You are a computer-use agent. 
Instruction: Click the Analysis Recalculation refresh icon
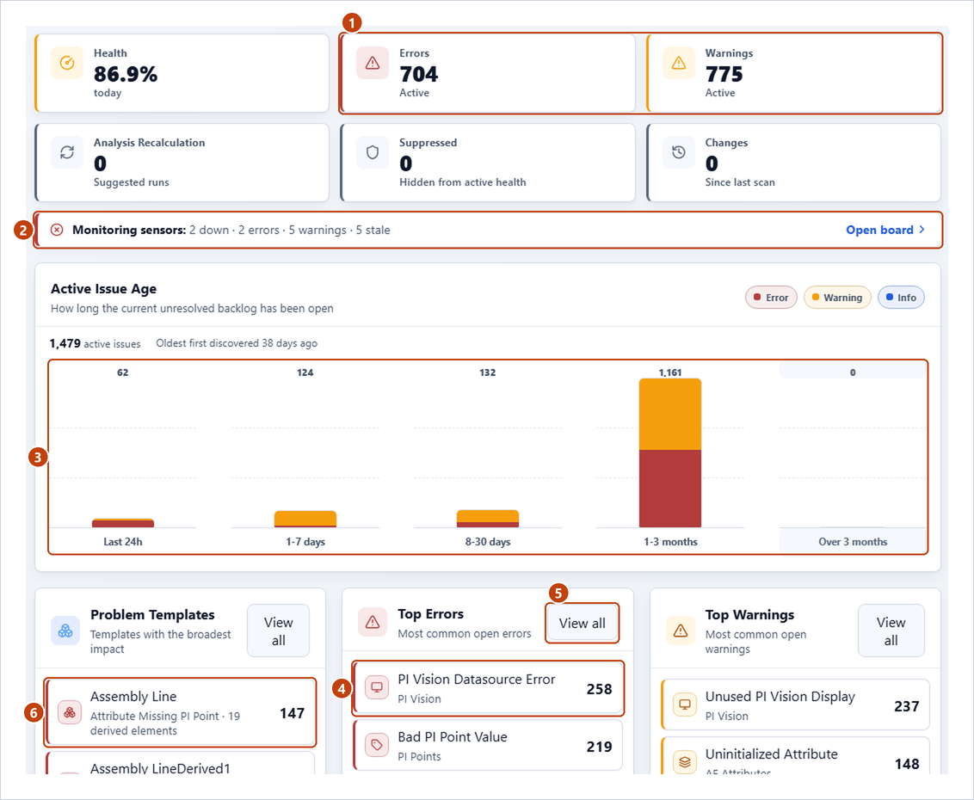pos(67,152)
